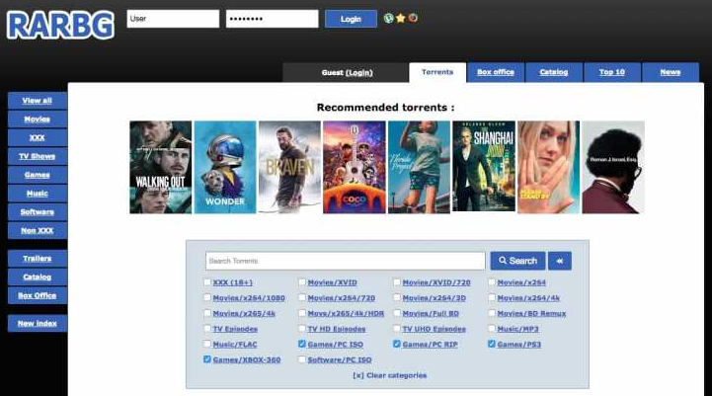Image resolution: width=712 pixels, height=396 pixels.
Task: Uncheck the Games/PC ISO checkbox
Action: tap(302, 345)
